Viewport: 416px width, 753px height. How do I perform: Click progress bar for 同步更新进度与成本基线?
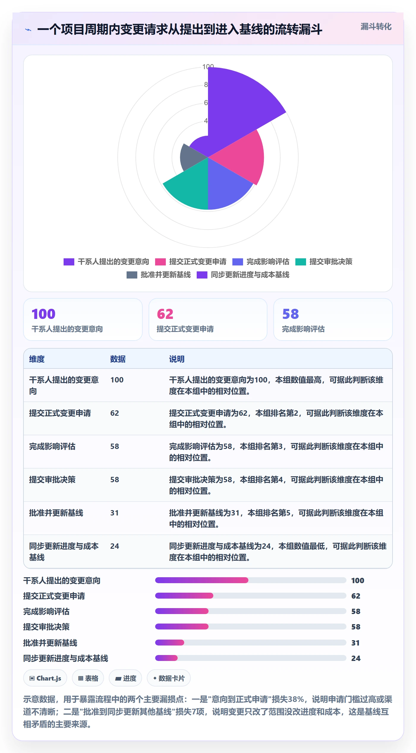pyautogui.click(x=250, y=658)
